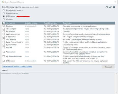The image size is (118, 94).
Task: Click 'to be installed' in Runtime row
Action: (x=30, y=26)
